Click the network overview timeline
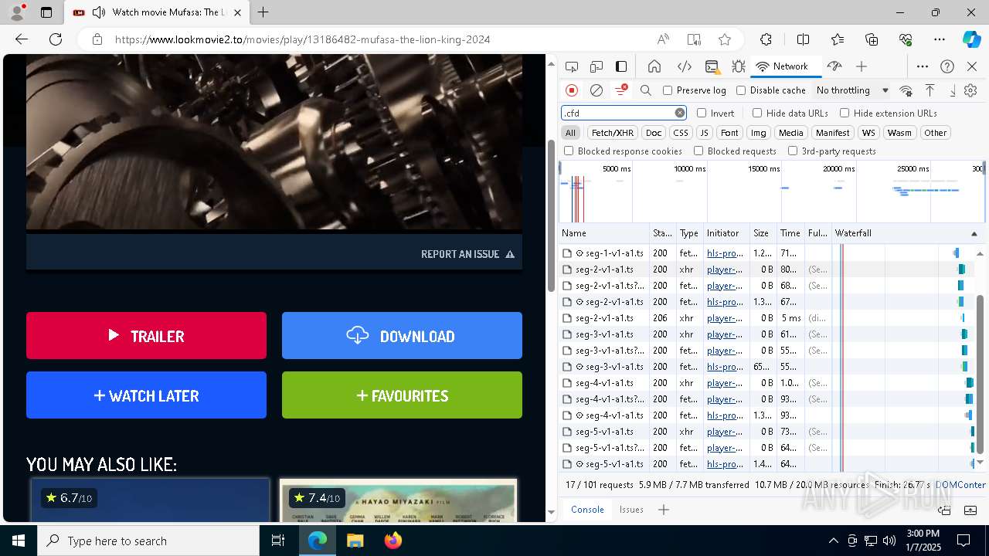Screen dimensions: 989x556 pos(772,192)
